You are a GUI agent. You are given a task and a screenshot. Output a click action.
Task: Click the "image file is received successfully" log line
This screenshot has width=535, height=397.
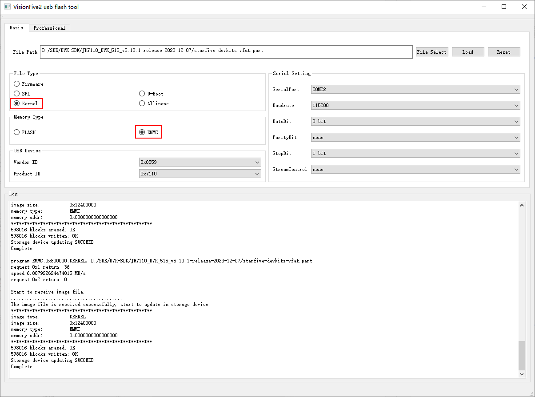(110, 305)
